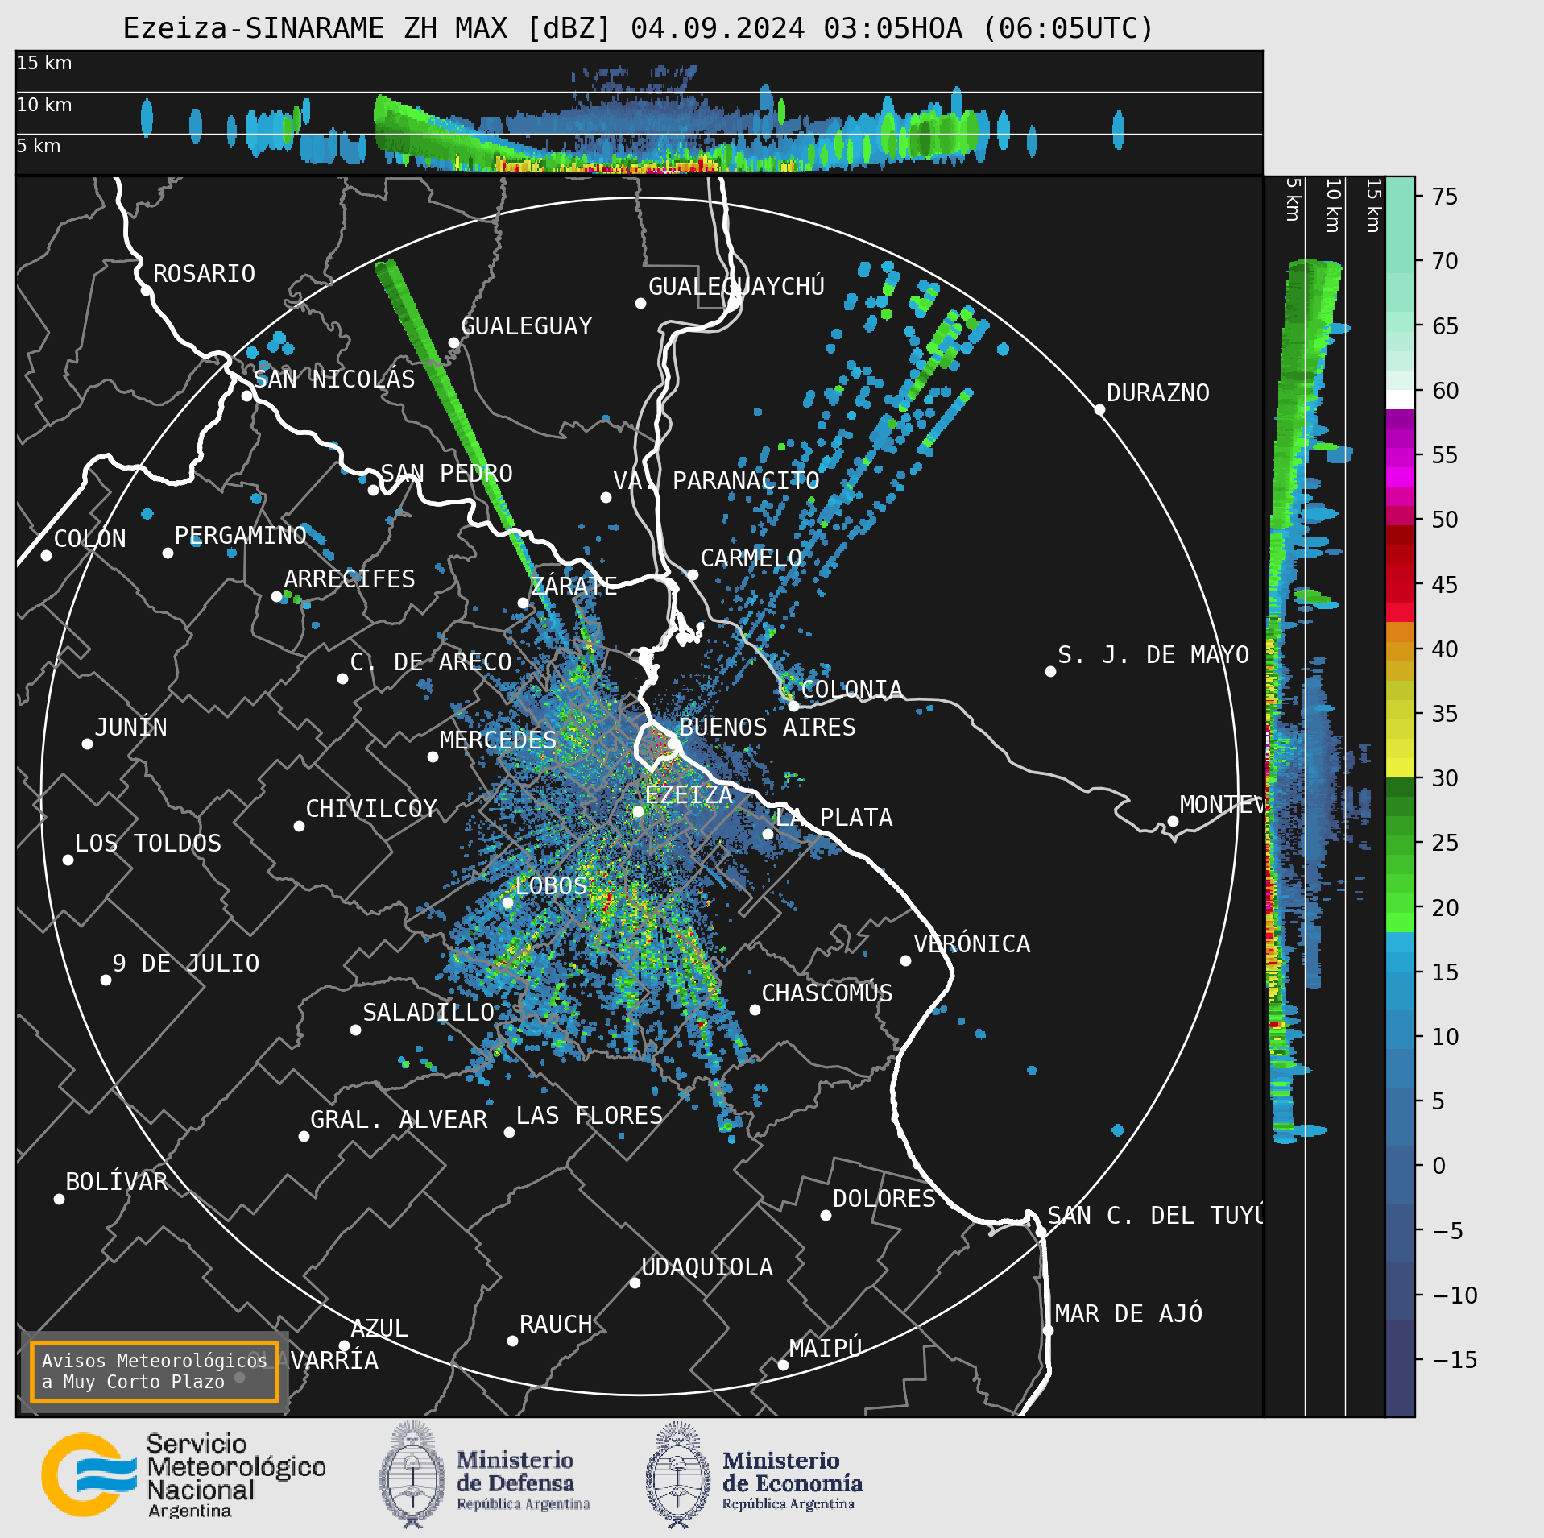Viewport: 1544px width, 1538px height.
Task: Click the 75 value on the dBZ scale
Action: (x=1445, y=197)
